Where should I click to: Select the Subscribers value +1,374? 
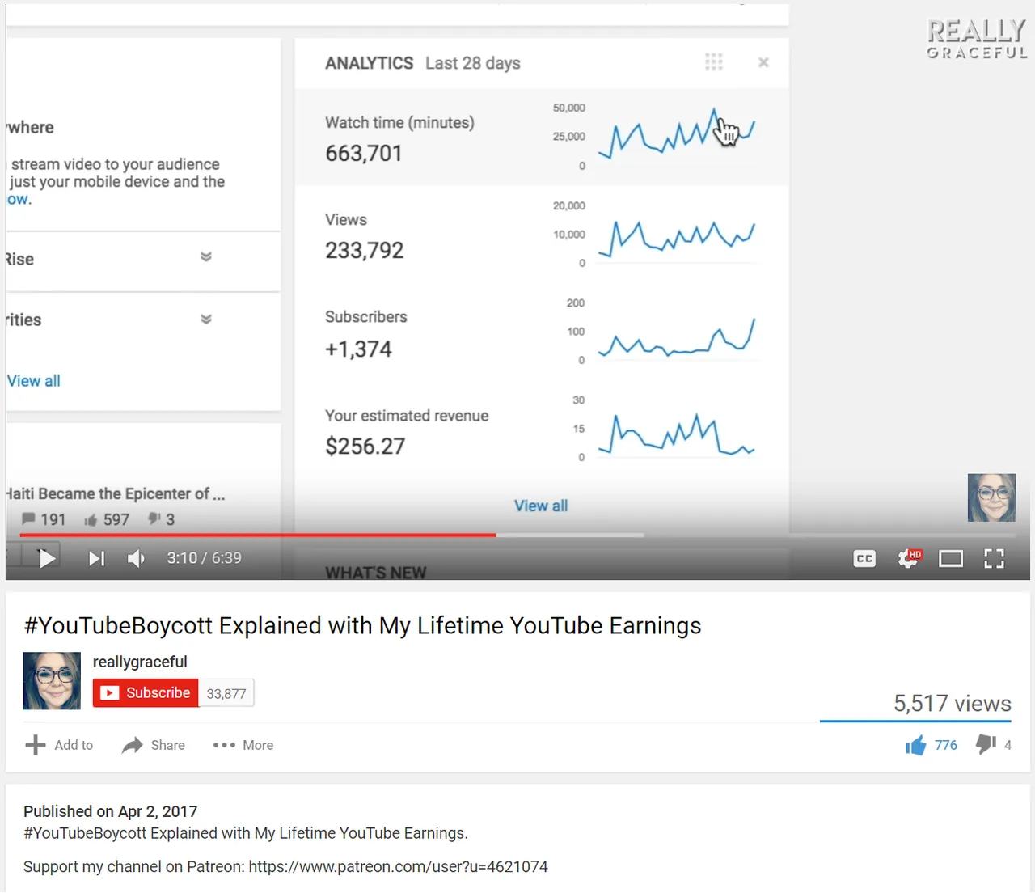[358, 349]
